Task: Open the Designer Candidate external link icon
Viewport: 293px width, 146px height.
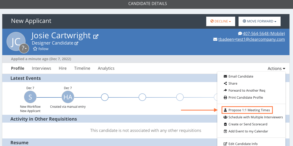Action: (76, 43)
